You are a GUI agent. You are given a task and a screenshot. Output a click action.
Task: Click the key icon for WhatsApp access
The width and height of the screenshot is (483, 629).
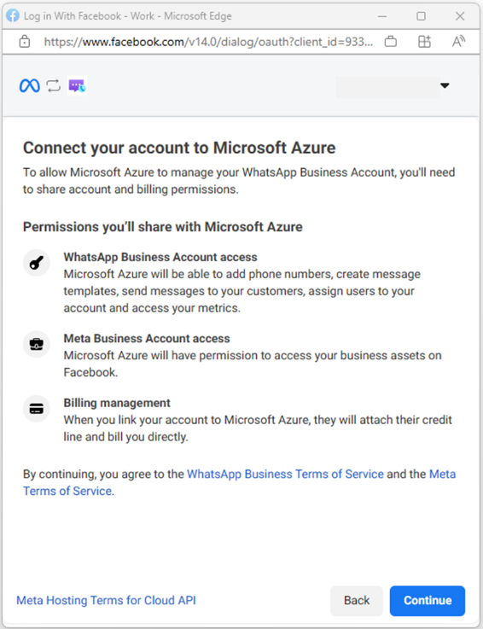coord(37,263)
